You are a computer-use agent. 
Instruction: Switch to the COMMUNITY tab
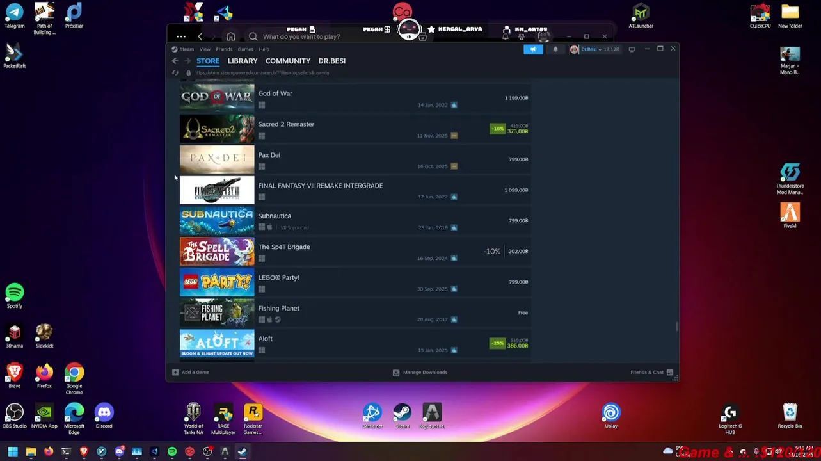[x=288, y=61]
